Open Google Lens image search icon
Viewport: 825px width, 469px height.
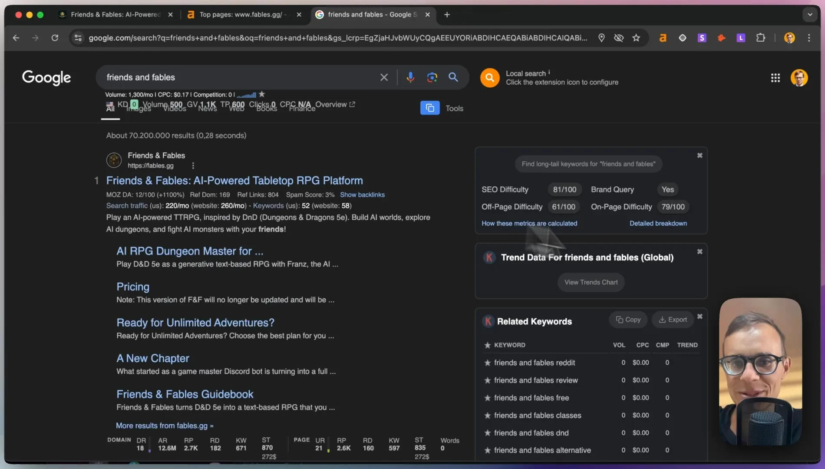(432, 77)
